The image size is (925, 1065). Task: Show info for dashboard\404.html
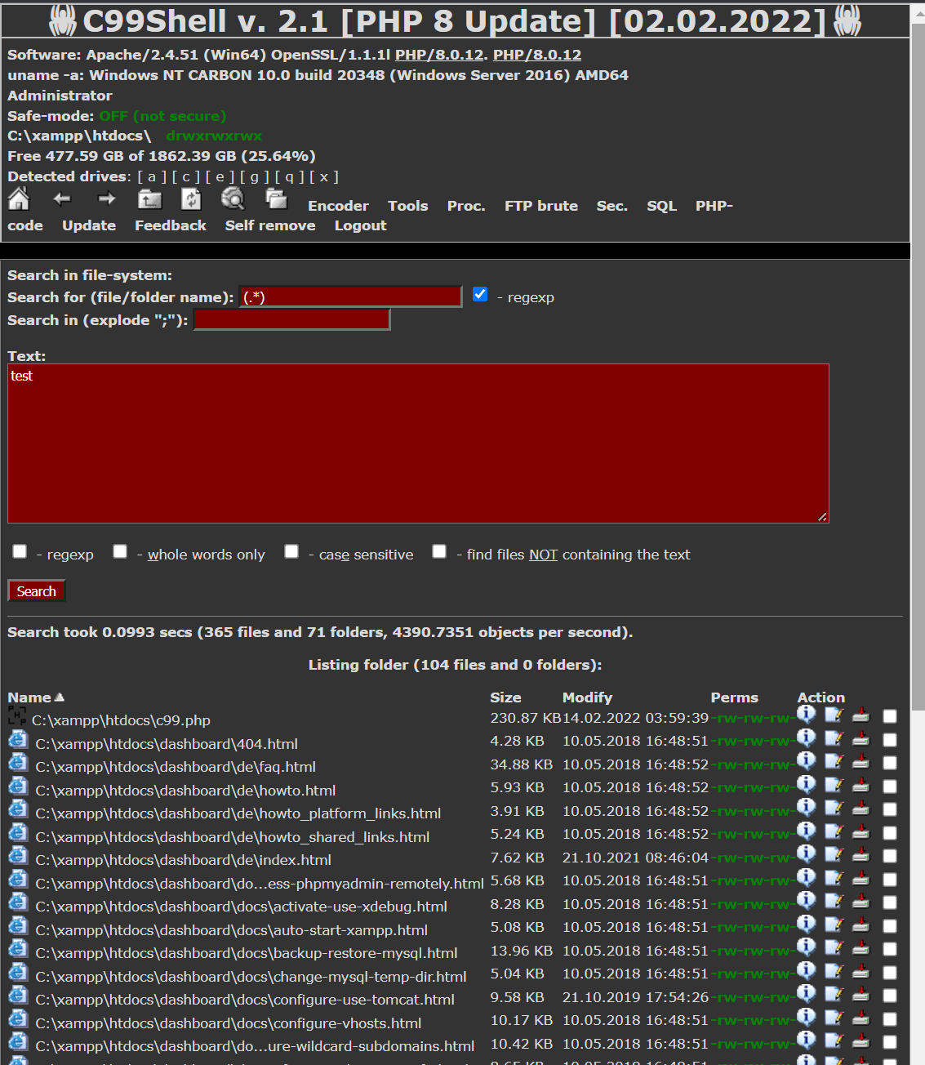[807, 737]
